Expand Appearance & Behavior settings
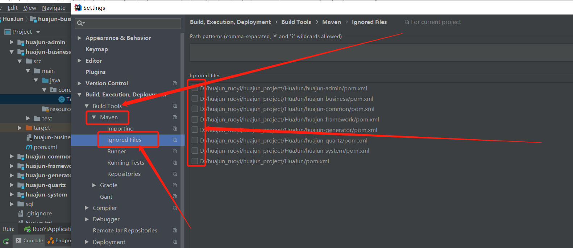 click(79, 38)
